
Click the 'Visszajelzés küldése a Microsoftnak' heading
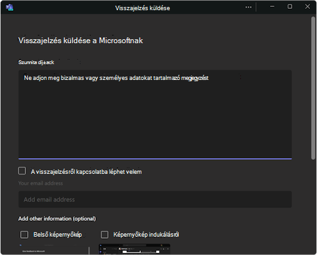click(81, 41)
